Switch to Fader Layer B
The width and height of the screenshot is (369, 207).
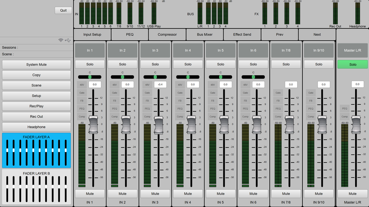(37, 187)
